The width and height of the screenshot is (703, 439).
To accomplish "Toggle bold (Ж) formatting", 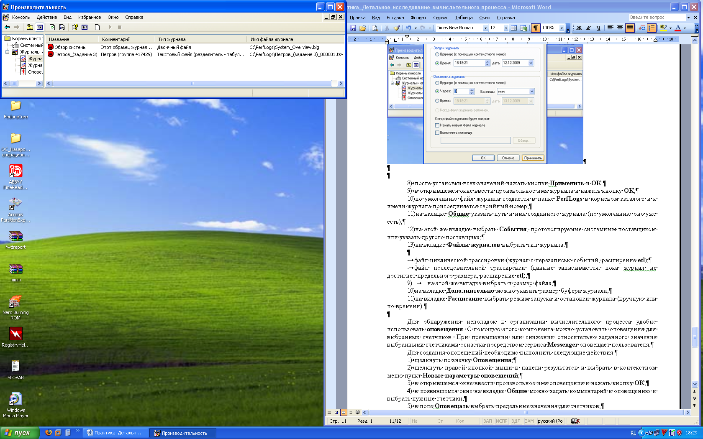I will click(x=579, y=28).
